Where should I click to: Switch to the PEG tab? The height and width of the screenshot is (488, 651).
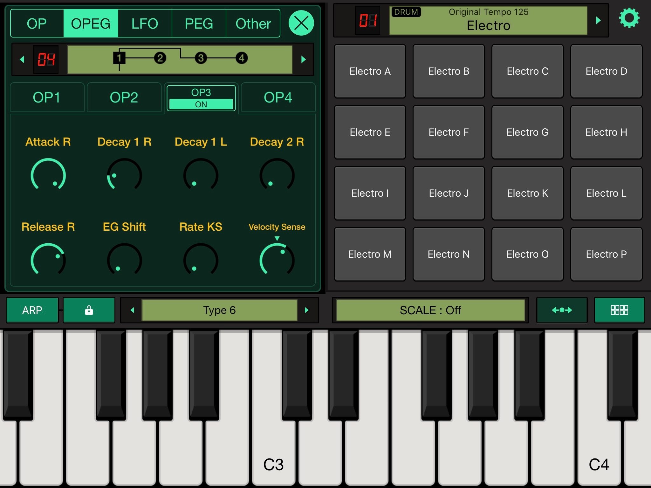199,23
